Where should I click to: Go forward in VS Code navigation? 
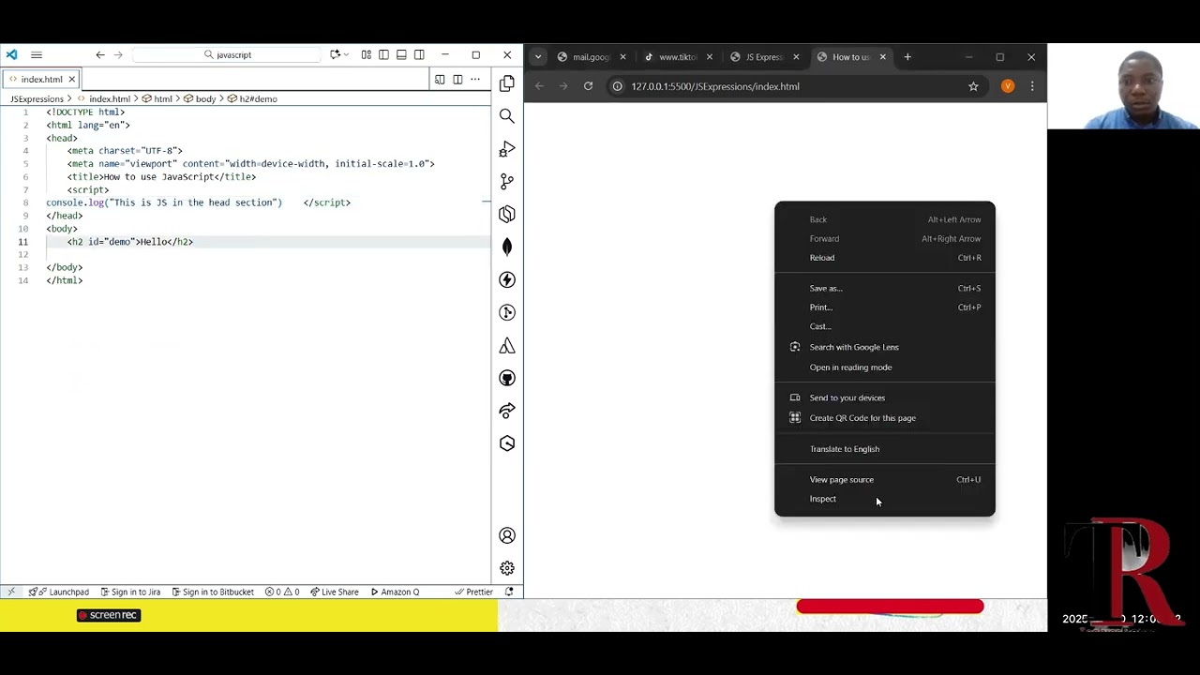coord(118,55)
